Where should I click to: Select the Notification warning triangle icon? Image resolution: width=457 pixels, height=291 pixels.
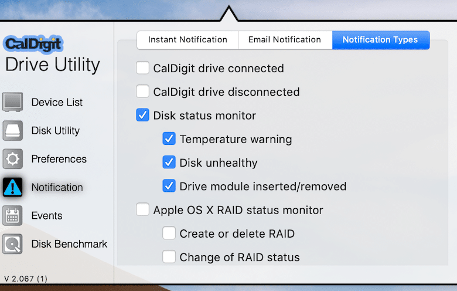click(12, 187)
